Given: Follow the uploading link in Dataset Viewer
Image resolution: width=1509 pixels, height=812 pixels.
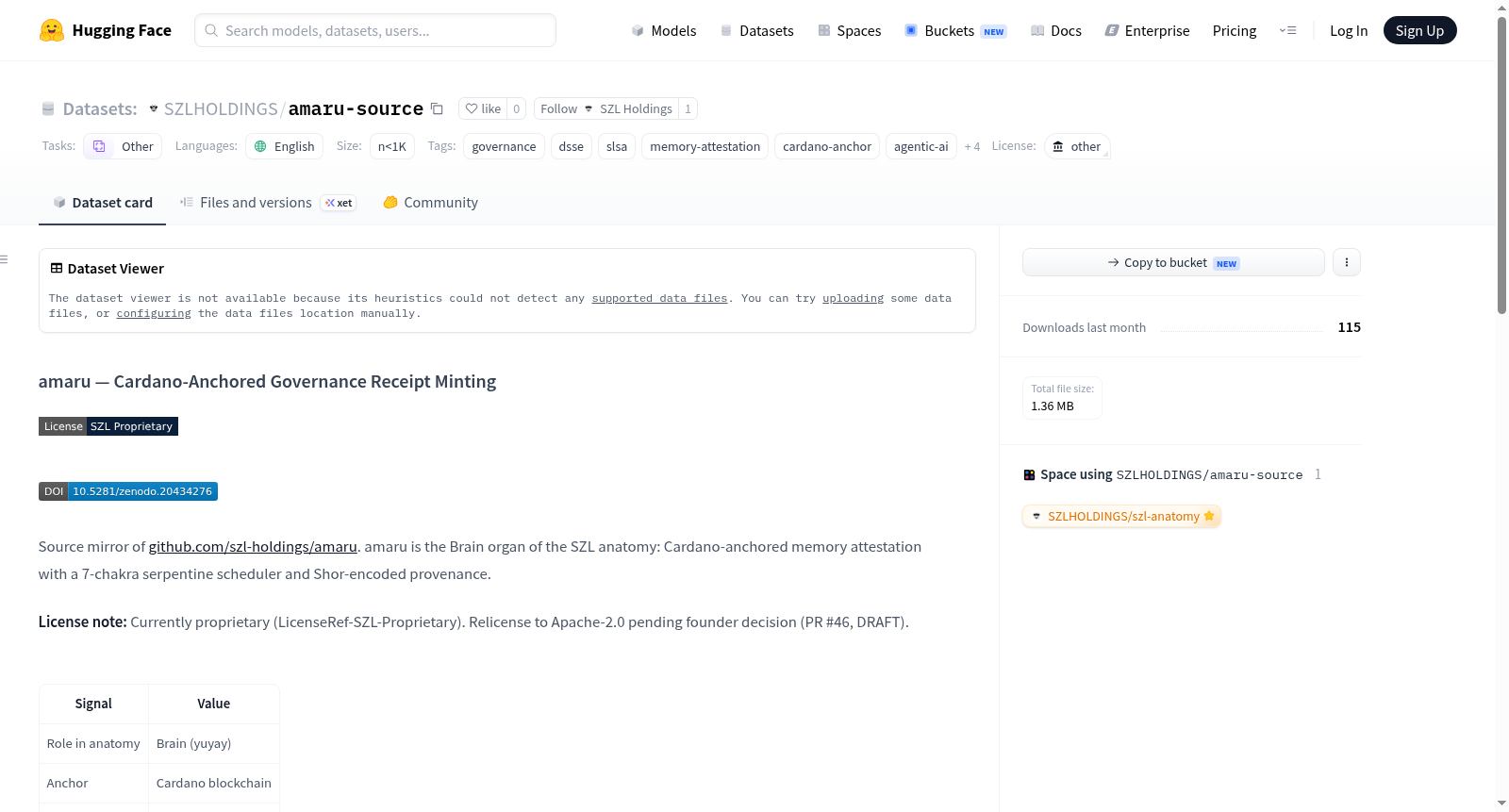Looking at the screenshot, I should (853, 298).
